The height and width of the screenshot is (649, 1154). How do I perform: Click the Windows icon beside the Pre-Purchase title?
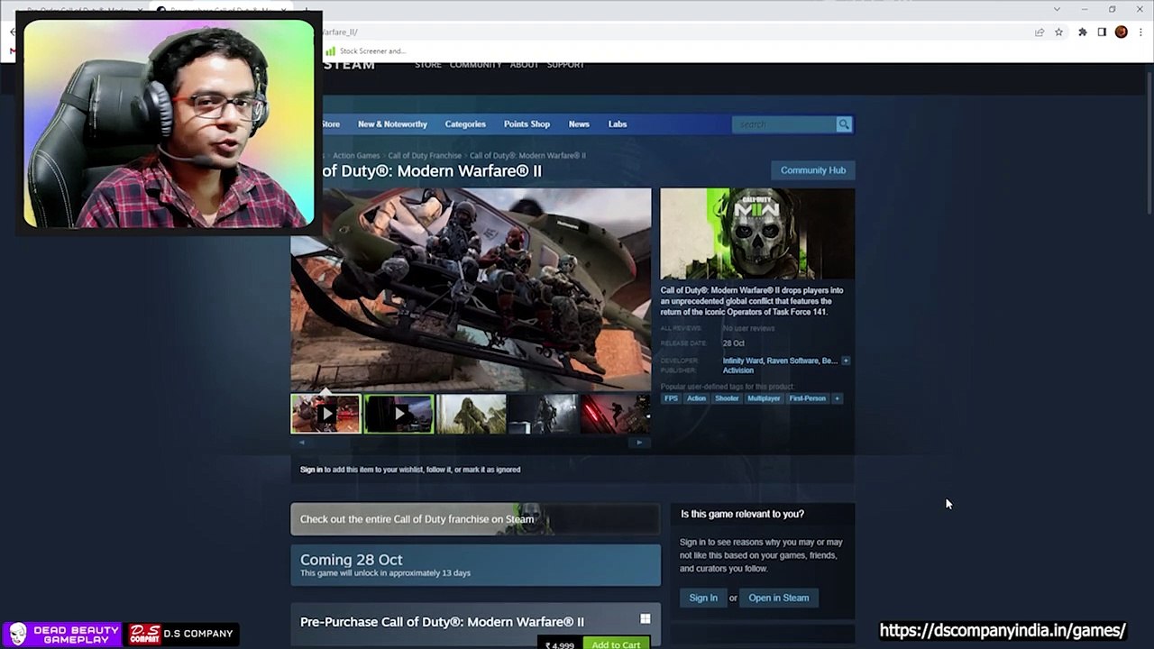click(x=645, y=618)
